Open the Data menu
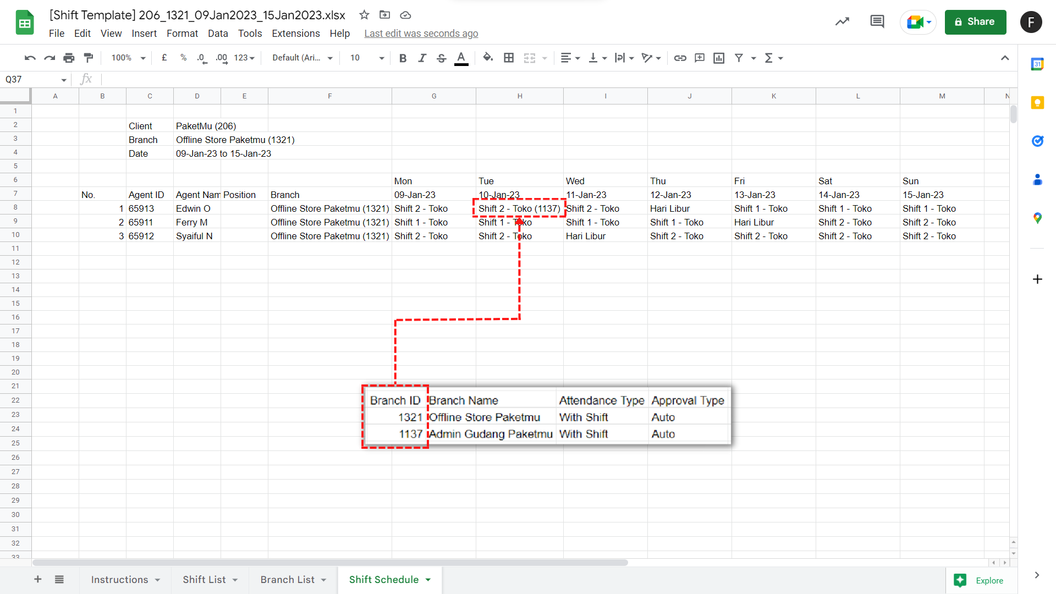Screen dimensions: 1056x594 tap(218, 34)
